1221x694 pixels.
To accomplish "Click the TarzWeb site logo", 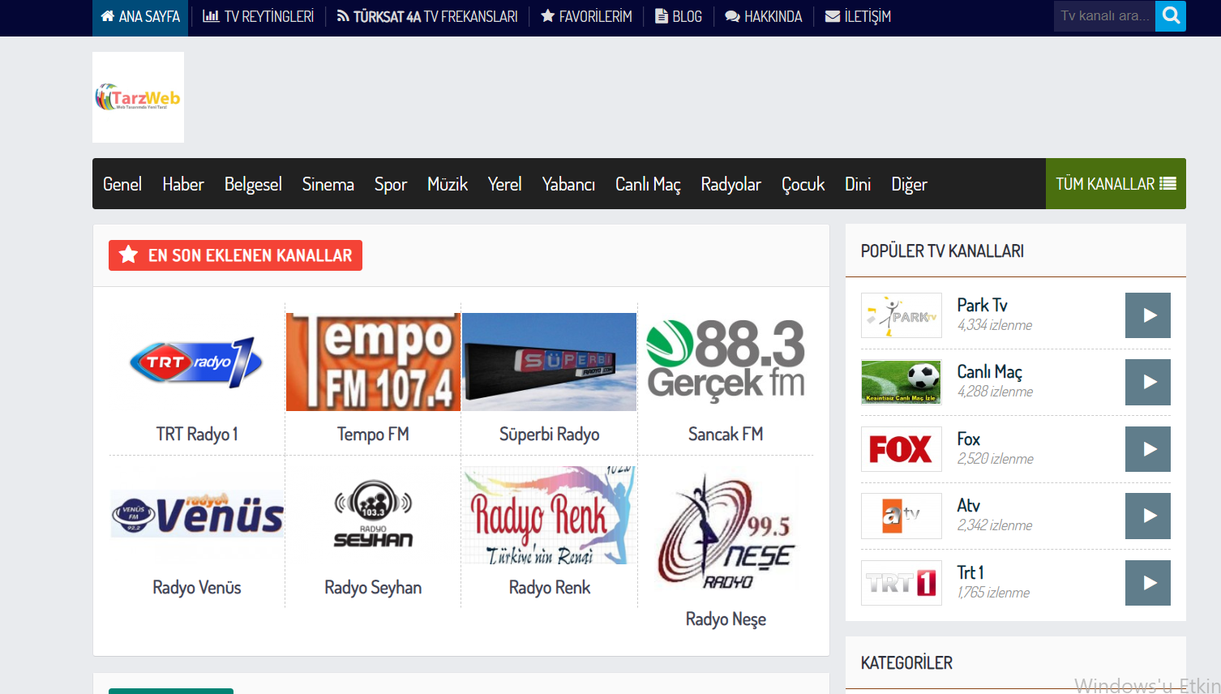I will (x=138, y=97).
